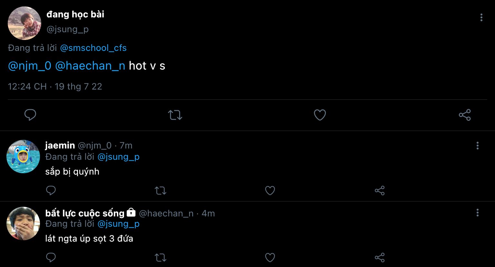Retweet the "lát ngta úp sọt" reply
The height and width of the screenshot is (267, 495).
pos(160,258)
